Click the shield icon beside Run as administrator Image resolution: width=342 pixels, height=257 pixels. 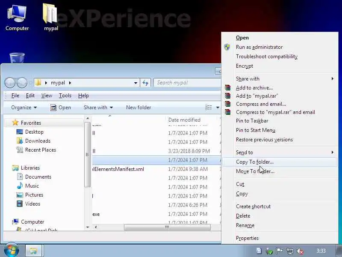tap(227, 47)
